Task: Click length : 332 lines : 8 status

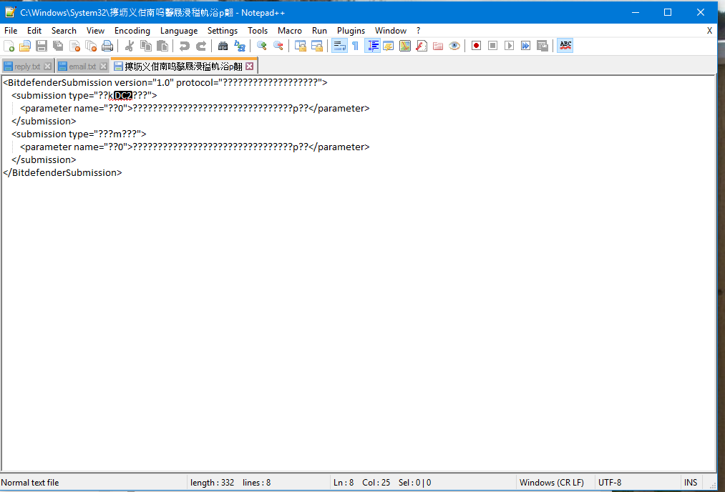Action: point(230,482)
